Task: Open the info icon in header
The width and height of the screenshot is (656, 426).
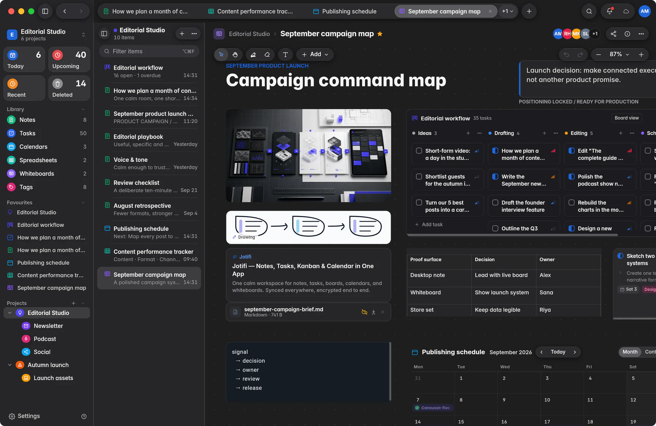Action: point(627,34)
